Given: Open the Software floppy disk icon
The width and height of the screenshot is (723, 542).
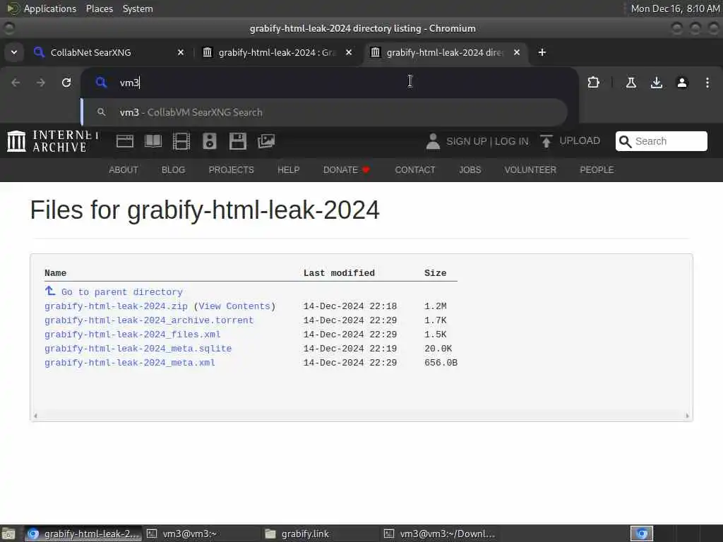Looking at the screenshot, I should [x=238, y=141].
